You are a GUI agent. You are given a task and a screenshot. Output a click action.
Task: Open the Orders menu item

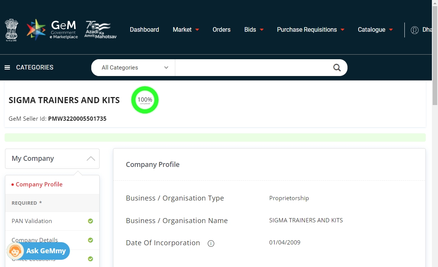pos(221,30)
